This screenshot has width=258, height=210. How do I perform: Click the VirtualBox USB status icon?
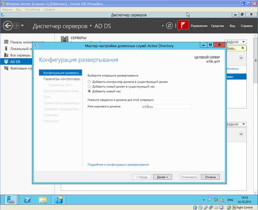pyautogui.click(x=205, y=208)
